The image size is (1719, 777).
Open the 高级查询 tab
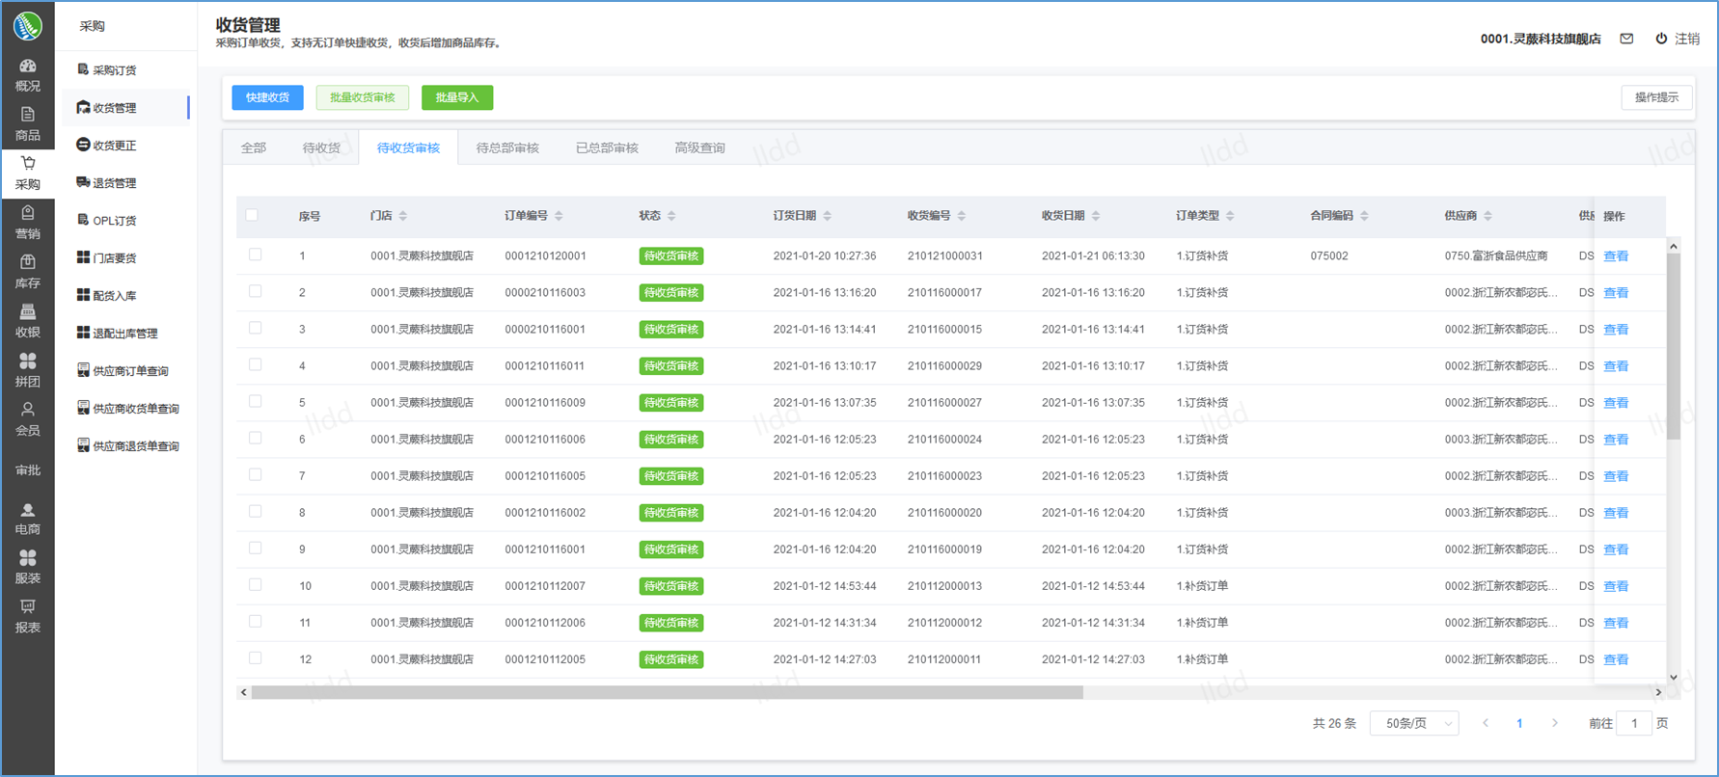(699, 147)
